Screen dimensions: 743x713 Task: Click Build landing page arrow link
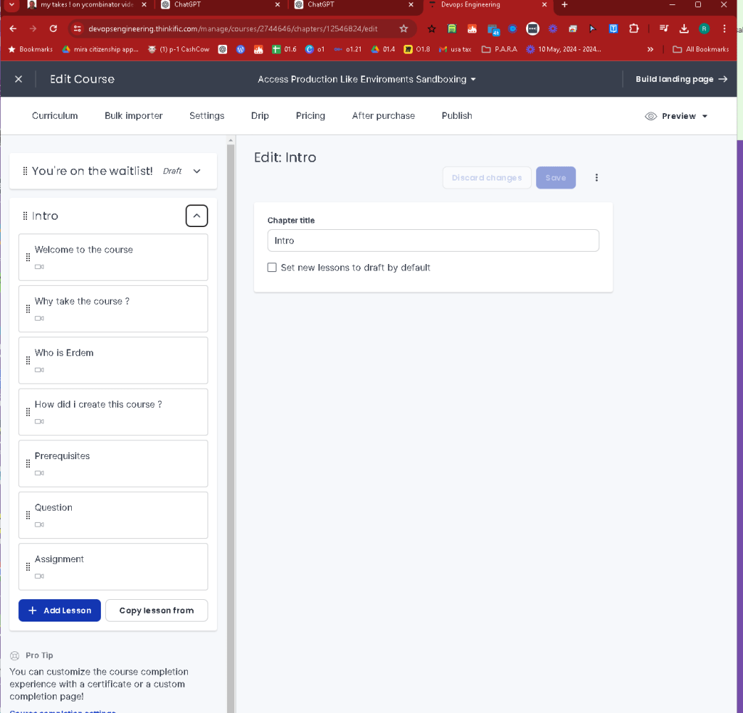tap(681, 79)
